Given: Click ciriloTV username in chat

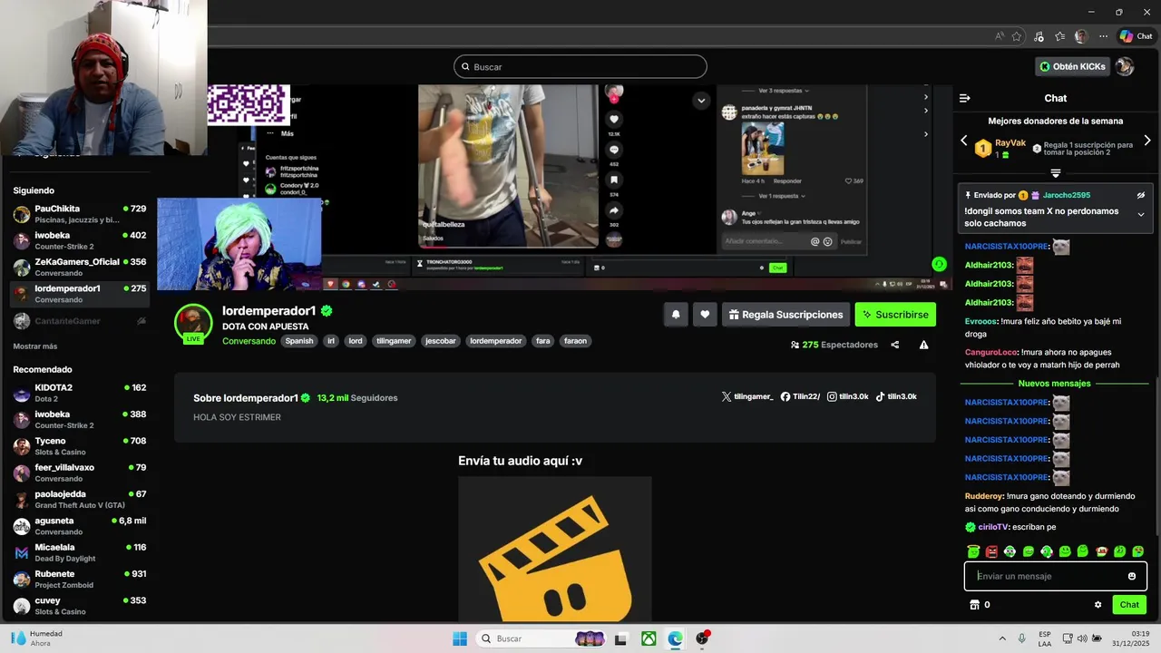Looking at the screenshot, I should [992, 527].
